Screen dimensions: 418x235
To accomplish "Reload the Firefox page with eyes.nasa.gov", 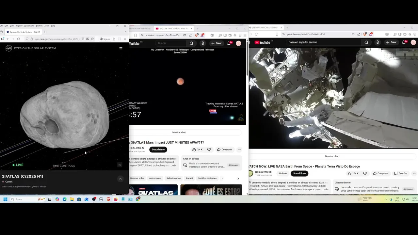I will click(x=18, y=39).
